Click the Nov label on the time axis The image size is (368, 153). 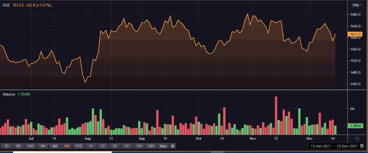tap(253, 138)
